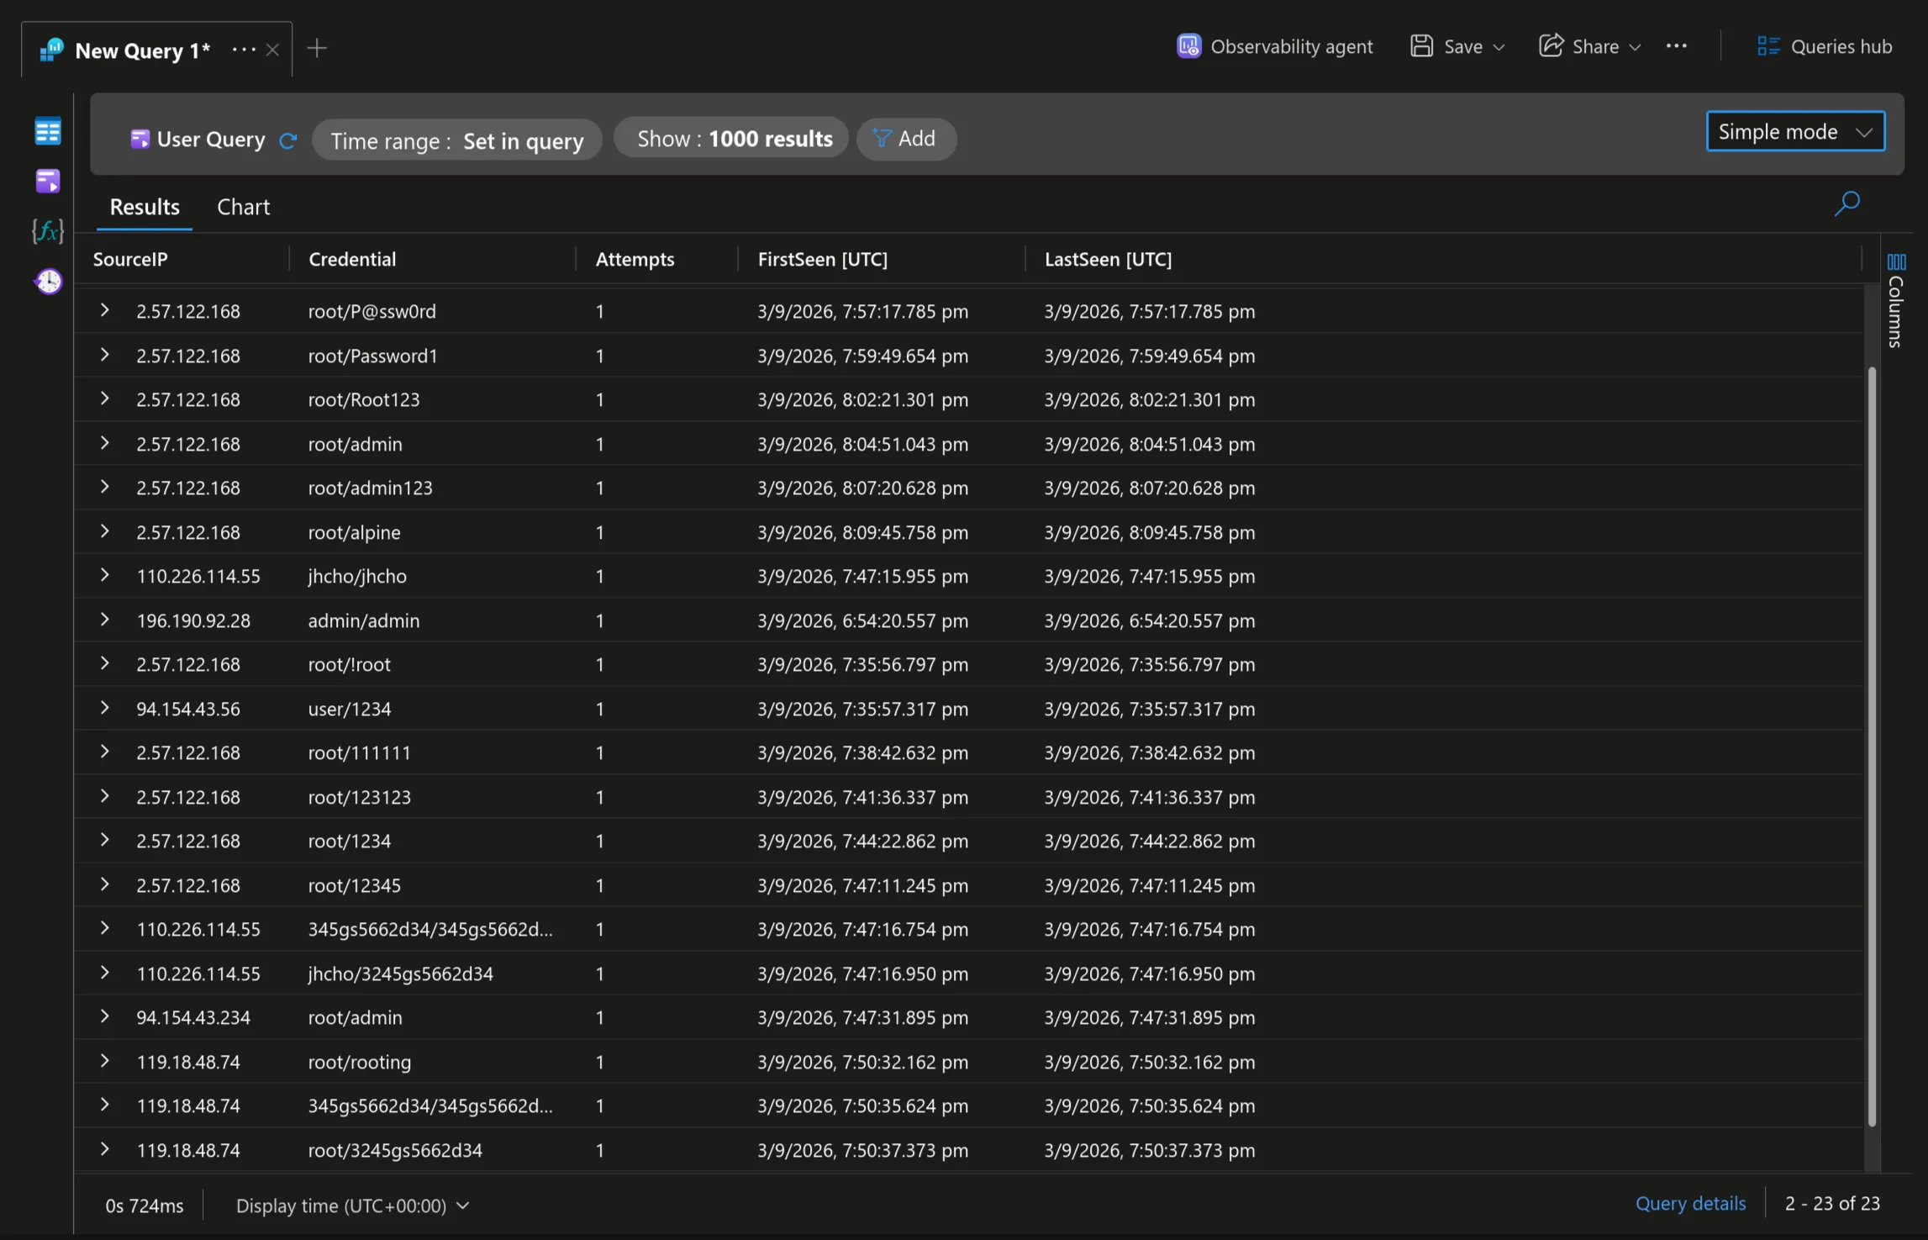Open Query details link
Image resolution: width=1928 pixels, height=1240 pixels.
coord(1690,1204)
